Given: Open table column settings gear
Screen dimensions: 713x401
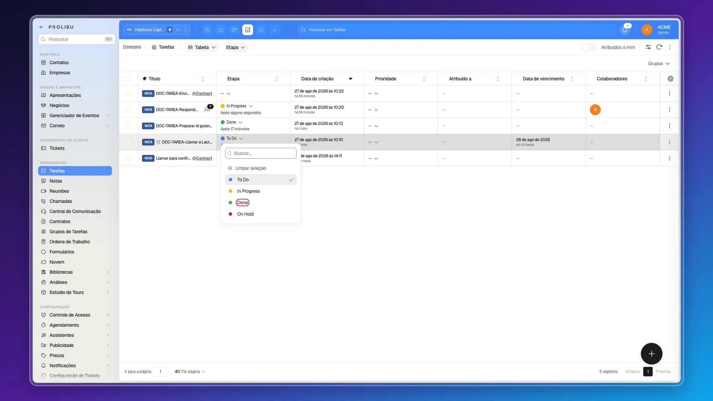Looking at the screenshot, I should click(x=670, y=79).
